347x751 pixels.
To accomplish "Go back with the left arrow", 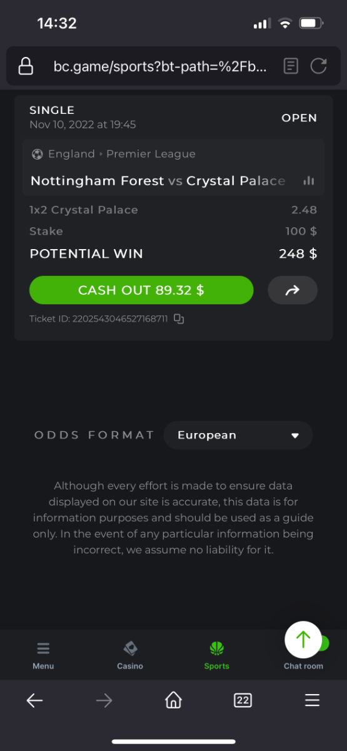I will pos(34,700).
